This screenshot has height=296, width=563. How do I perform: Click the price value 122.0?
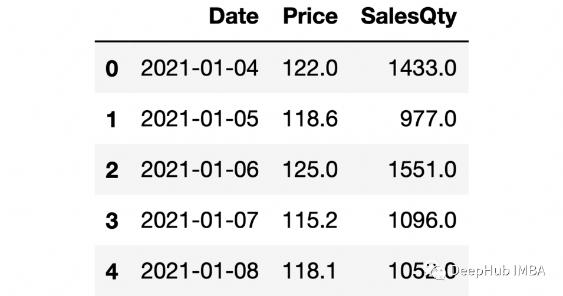click(310, 68)
